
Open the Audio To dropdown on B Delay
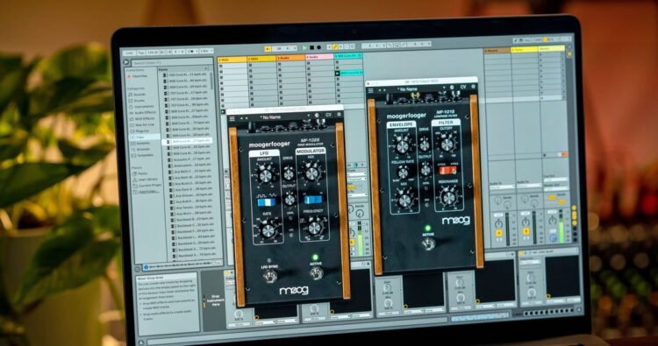(x=529, y=186)
